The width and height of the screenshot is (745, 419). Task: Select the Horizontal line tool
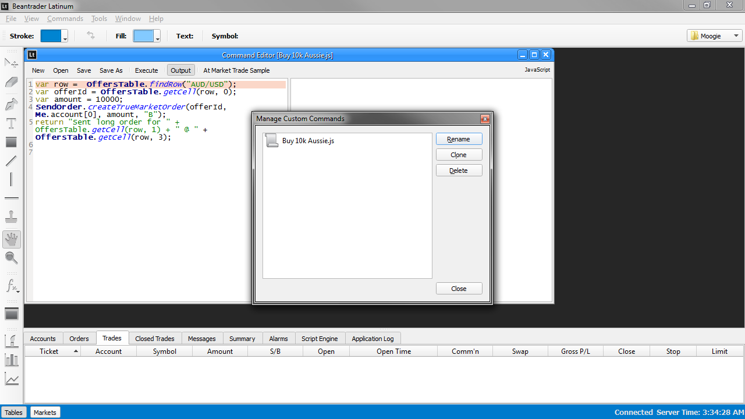coord(11,198)
